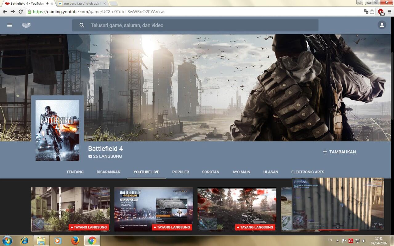Image resolution: width=394 pixels, height=246 pixels.
Task: Click the EN language indicator
Action: (330, 240)
